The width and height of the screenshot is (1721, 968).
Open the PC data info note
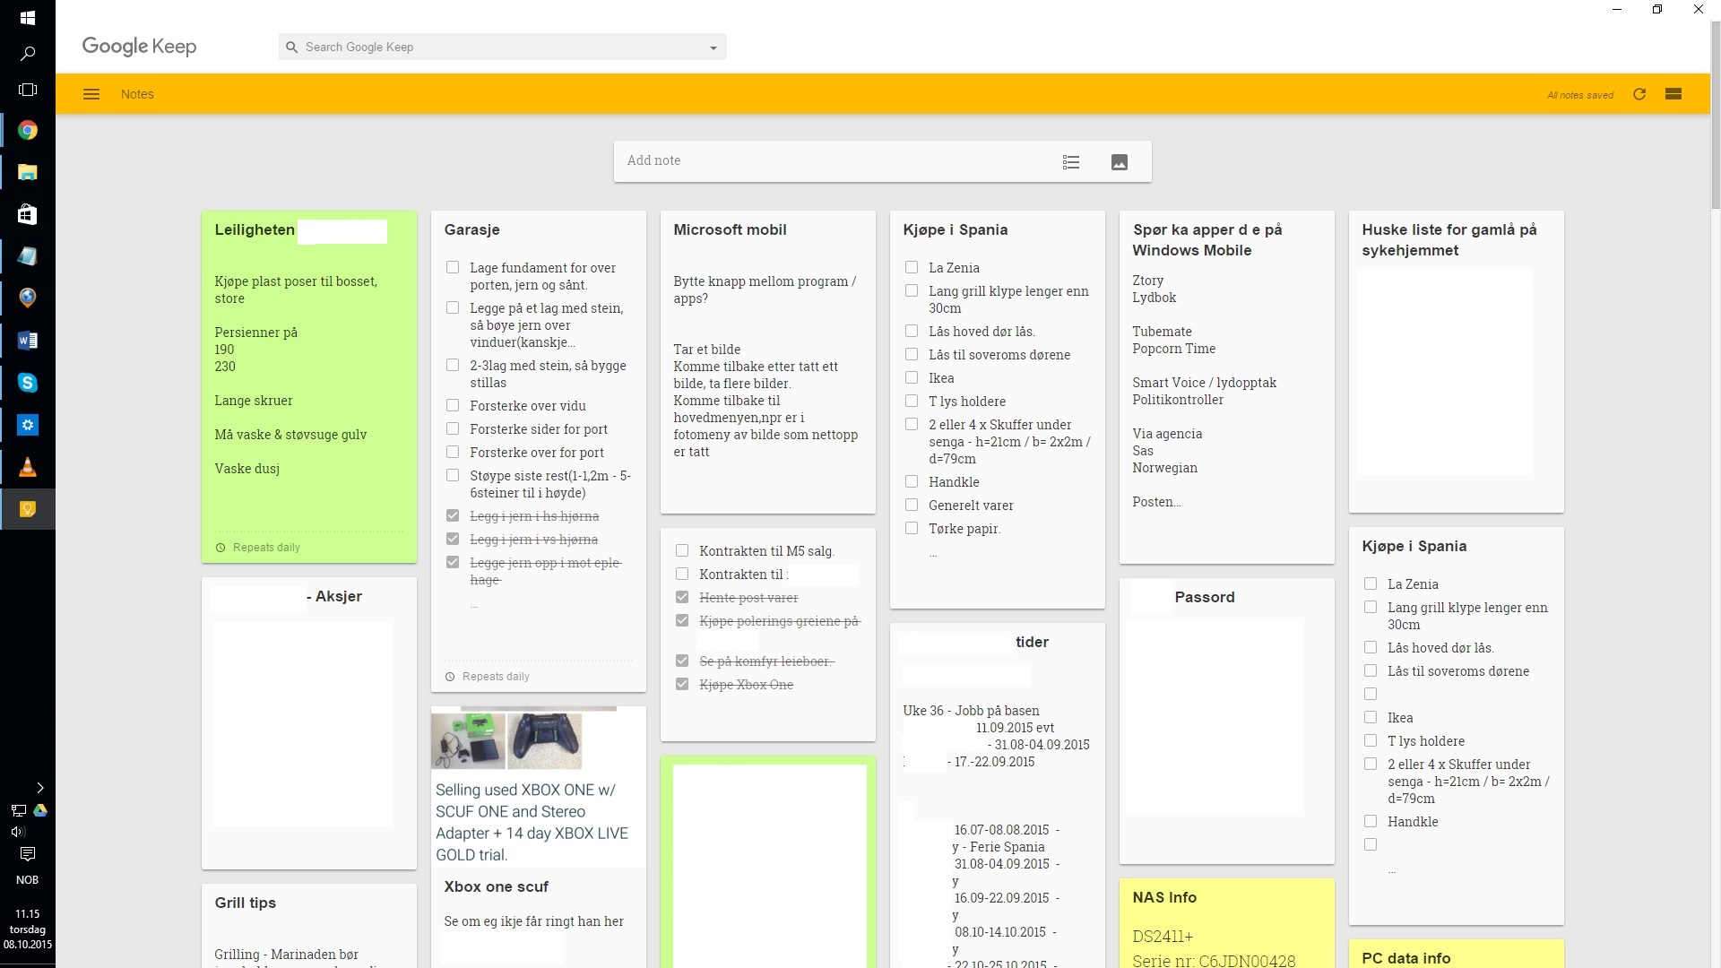(x=1457, y=955)
